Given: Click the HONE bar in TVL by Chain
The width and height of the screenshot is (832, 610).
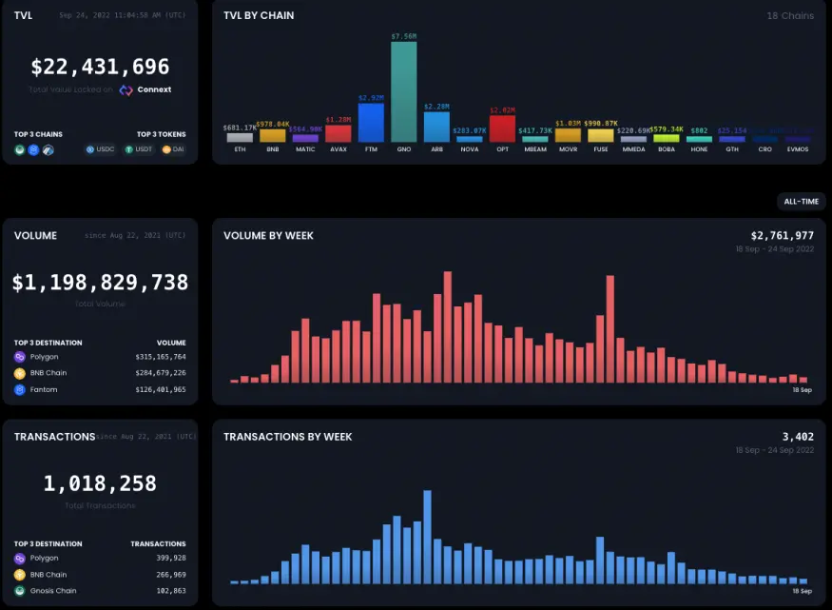Looking at the screenshot, I should point(699,140).
